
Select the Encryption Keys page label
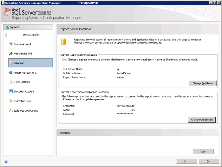[x=22, y=101]
